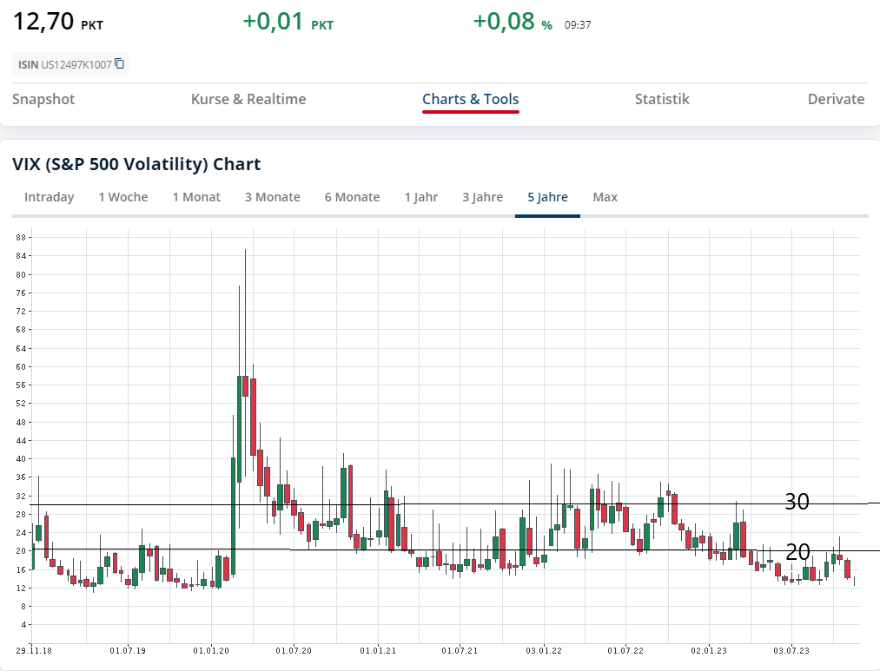Viewport: 880px width, 671px height.
Task: Click the VIX (S&P 500 Volatility) Chart heading
Action: pyautogui.click(x=136, y=164)
